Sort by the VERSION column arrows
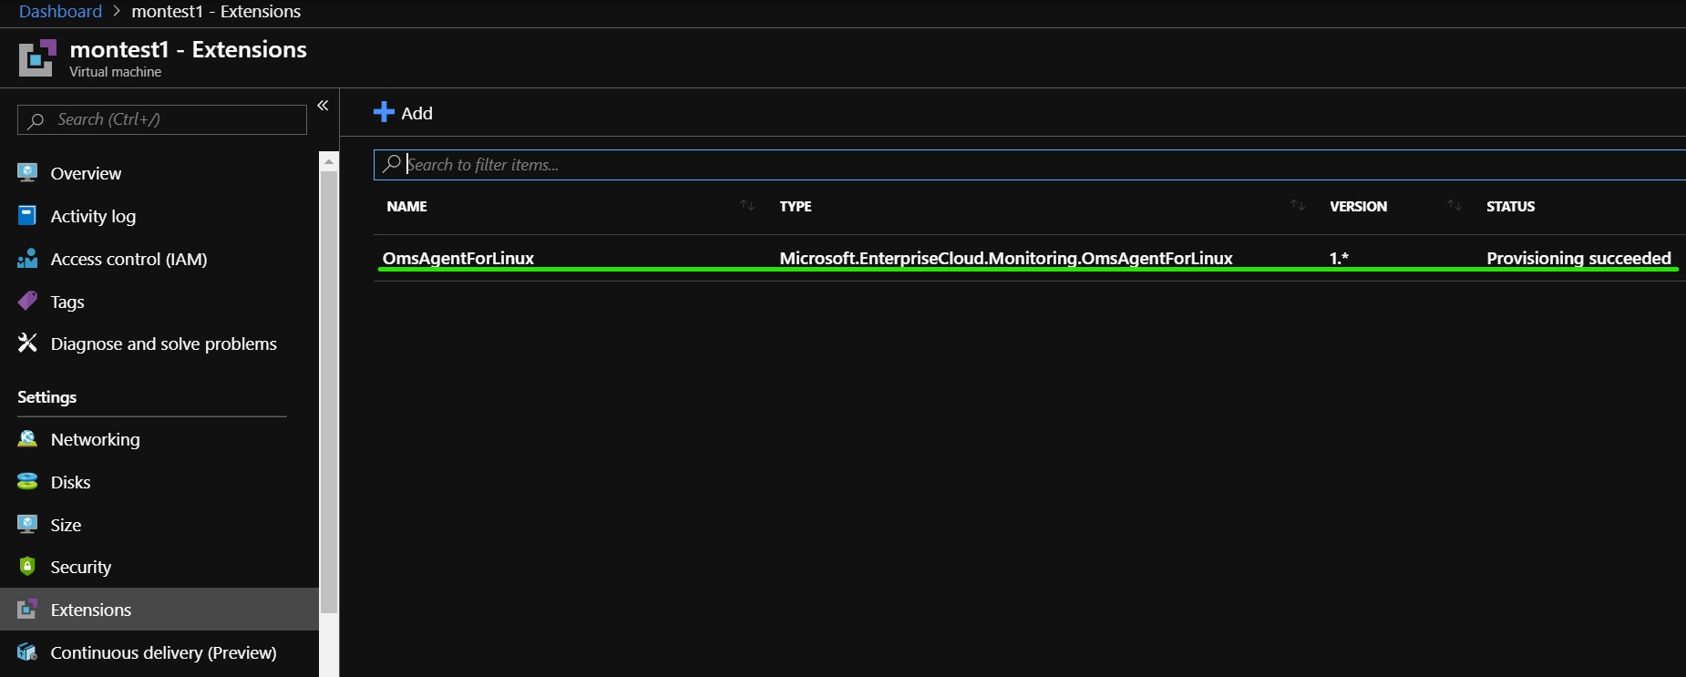The width and height of the screenshot is (1686, 677). click(1455, 205)
